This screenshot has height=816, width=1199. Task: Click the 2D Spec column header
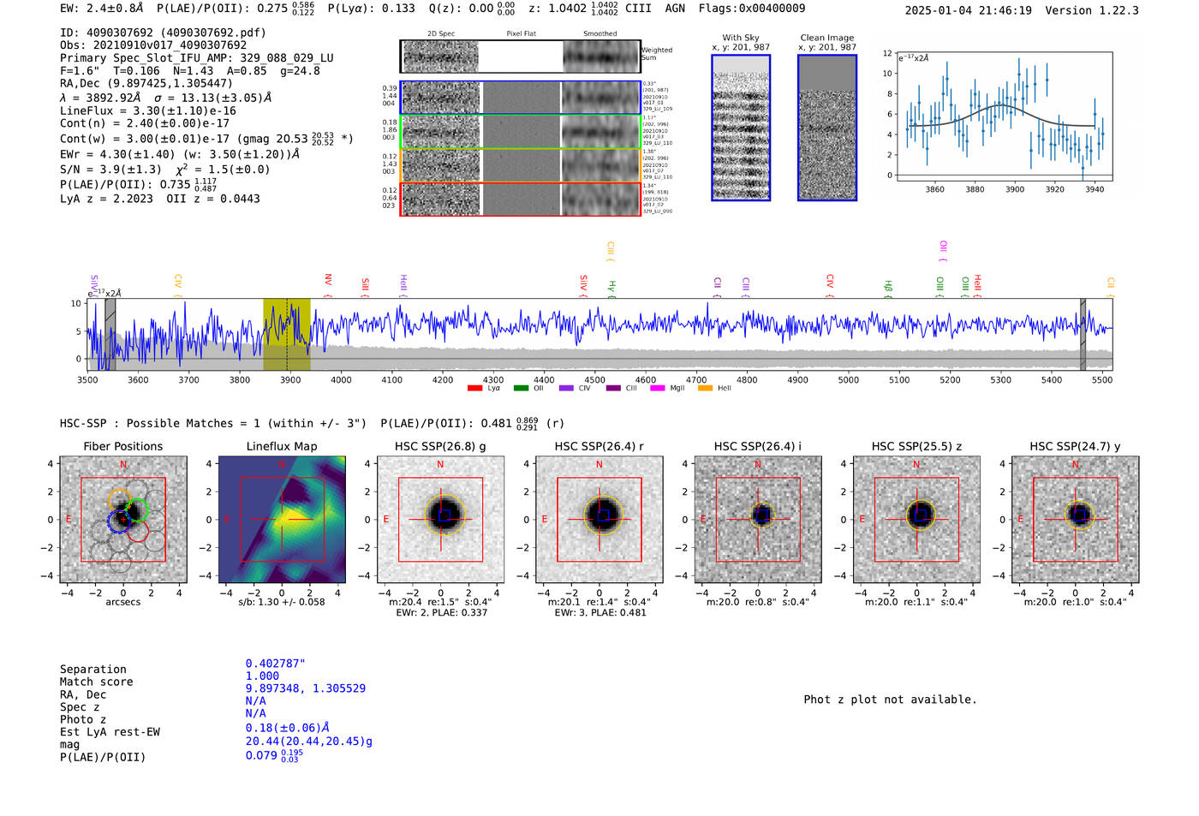pos(440,34)
